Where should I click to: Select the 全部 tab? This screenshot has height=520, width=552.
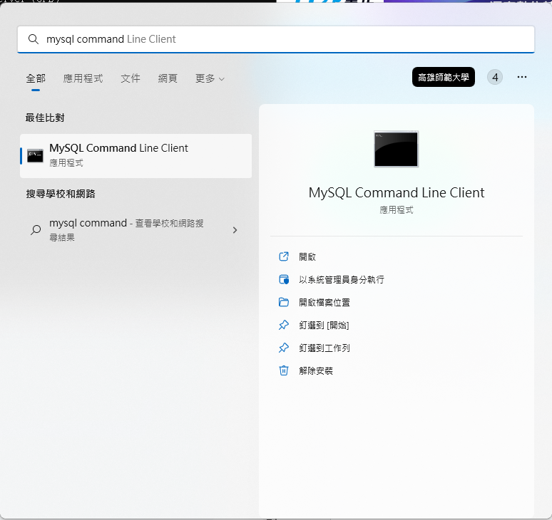pos(36,78)
